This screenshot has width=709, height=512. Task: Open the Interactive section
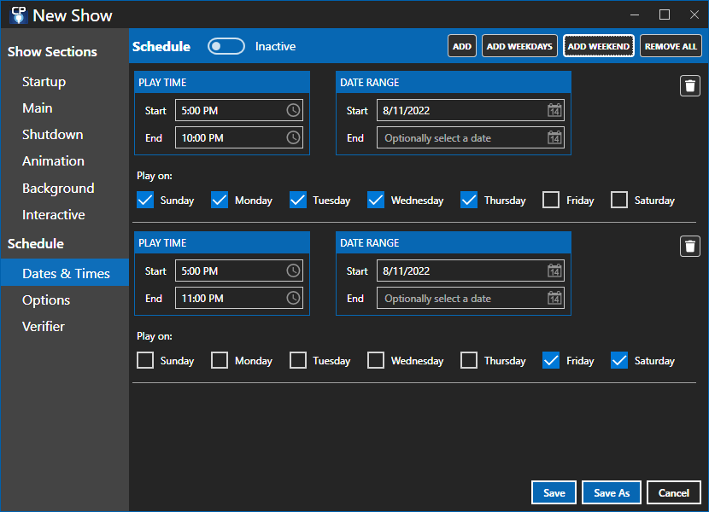tap(53, 215)
